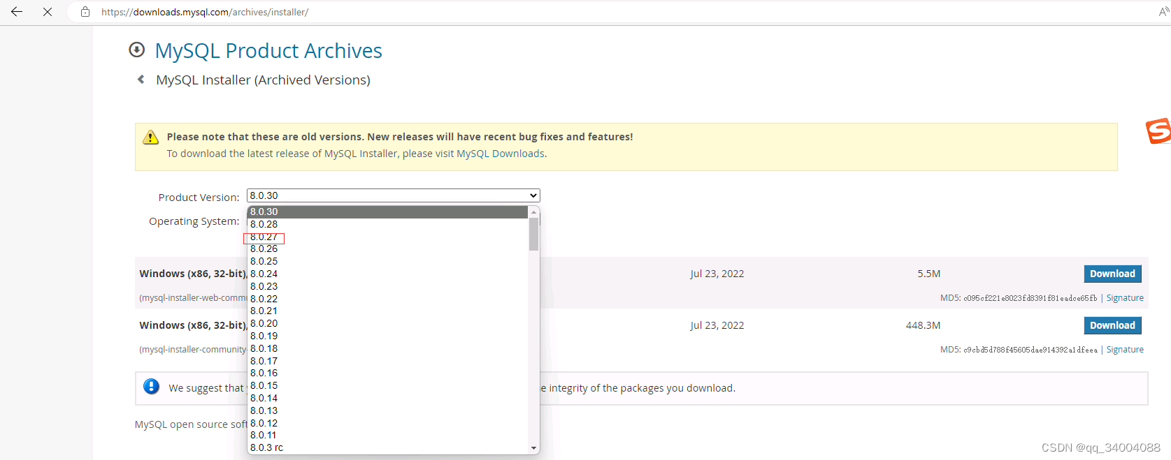Click the version list scroll down arrow
The height and width of the screenshot is (460, 1171).
[x=533, y=448]
